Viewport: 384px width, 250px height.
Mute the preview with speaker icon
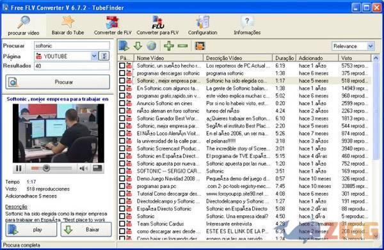pyautogui.click(x=83, y=168)
